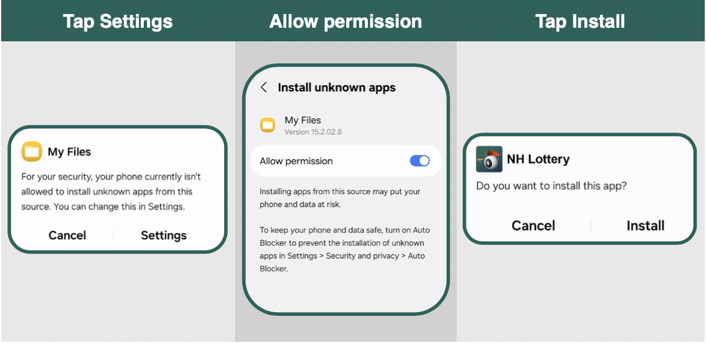Click 'Installing apps from this source' warning text
706x343 pixels.
[x=340, y=198]
